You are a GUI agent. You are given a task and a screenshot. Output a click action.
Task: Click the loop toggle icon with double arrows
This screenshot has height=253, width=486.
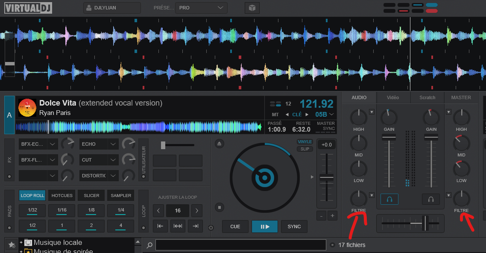pos(178,226)
